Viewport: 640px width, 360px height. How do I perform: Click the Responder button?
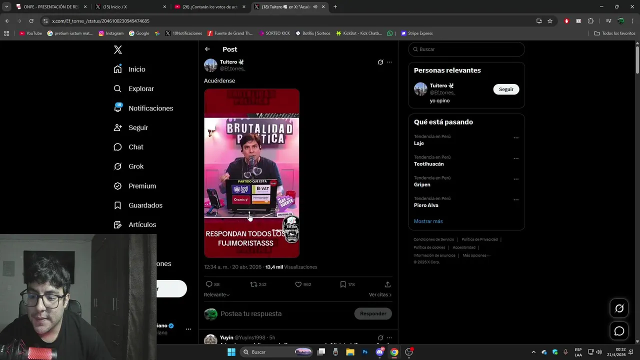point(373,313)
